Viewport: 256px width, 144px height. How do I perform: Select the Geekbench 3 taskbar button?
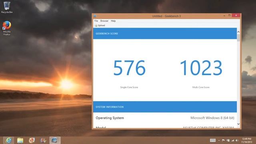click(x=55, y=140)
